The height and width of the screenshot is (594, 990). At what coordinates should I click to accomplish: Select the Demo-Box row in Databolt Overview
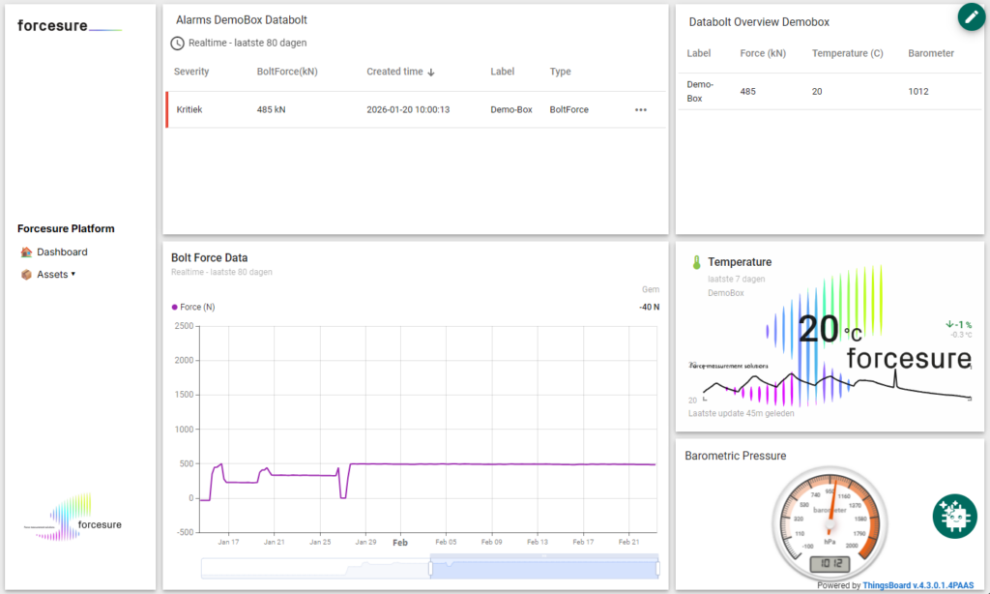click(830, 91)
